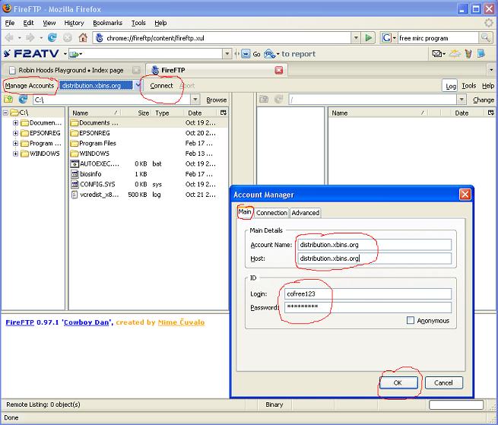Screen dimensions: 498x425
Task: Select the CONFIG.SYS file row
Action: (x=148, y=184)
